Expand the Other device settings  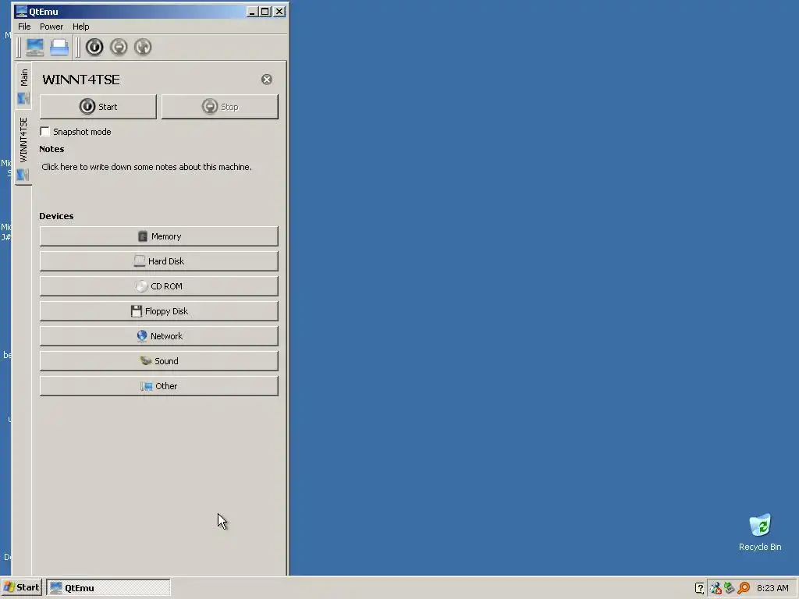pos(159,386)
